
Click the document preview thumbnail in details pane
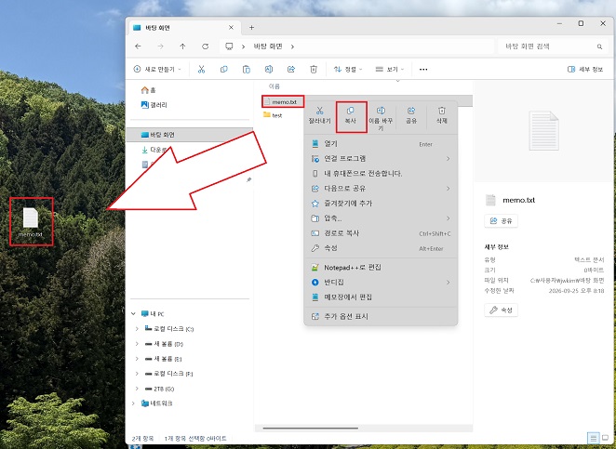coord(543,131)
